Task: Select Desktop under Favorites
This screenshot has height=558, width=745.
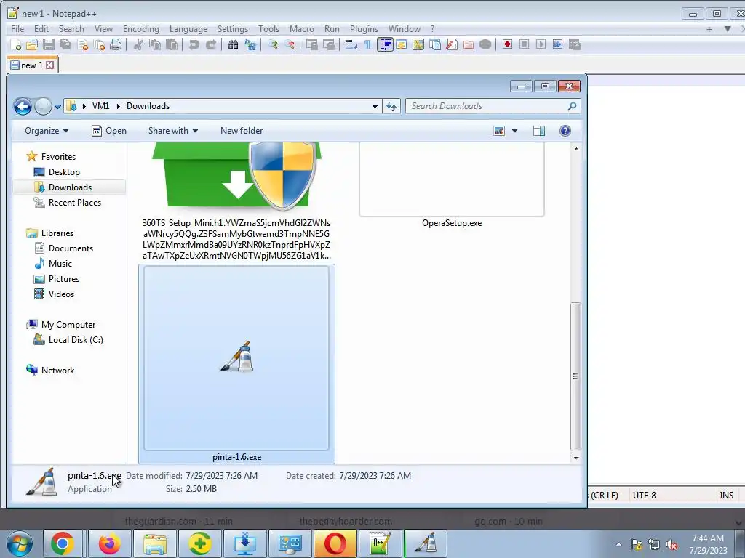Action: pyautogui.click(x=64, y=172)
